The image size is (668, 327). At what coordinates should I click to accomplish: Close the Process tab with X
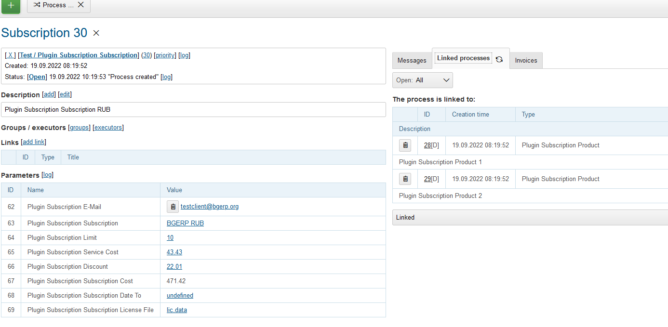tap(80, 5)
